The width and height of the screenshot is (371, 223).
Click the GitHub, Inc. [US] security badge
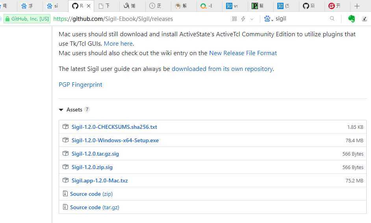(x=27, y=19)
